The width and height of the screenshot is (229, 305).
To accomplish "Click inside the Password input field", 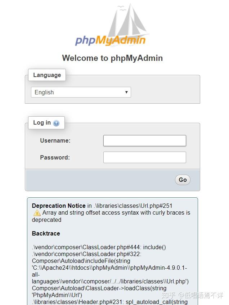I will 144,157.
